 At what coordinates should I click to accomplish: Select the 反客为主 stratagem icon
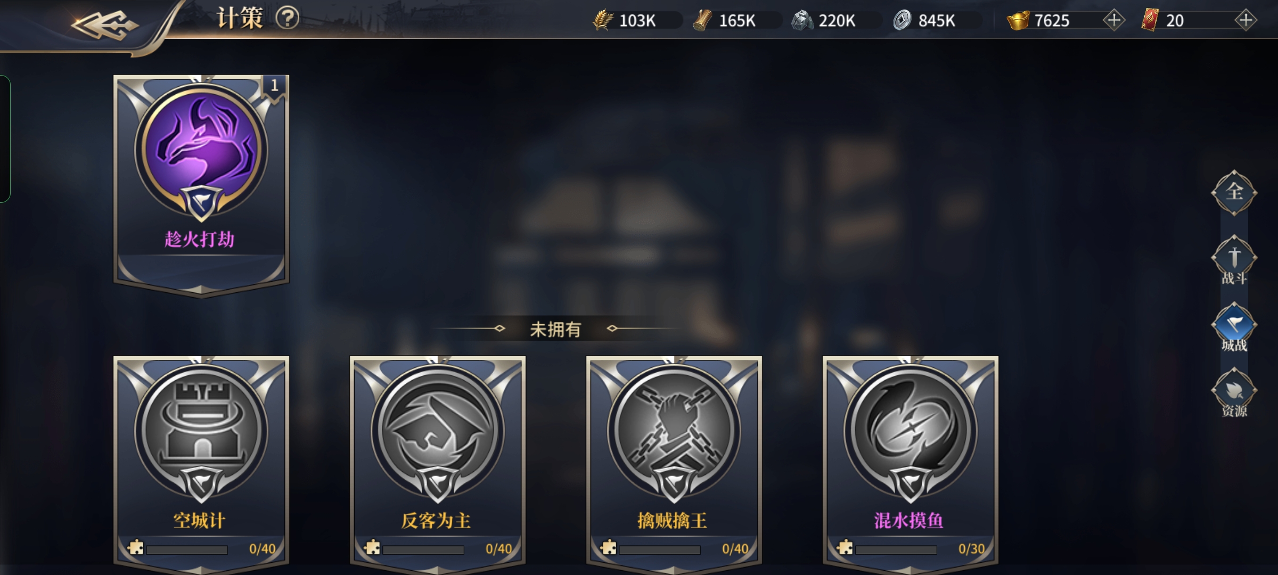(x=438, y=430)
